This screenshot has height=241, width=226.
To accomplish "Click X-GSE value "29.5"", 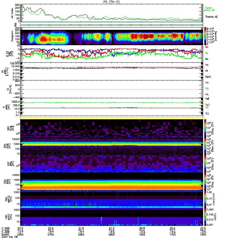I will point(203,228).
